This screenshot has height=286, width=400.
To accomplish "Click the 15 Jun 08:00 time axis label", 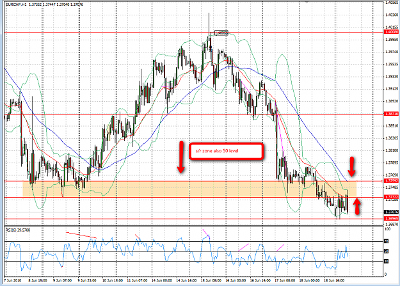I will coord(211,281).
